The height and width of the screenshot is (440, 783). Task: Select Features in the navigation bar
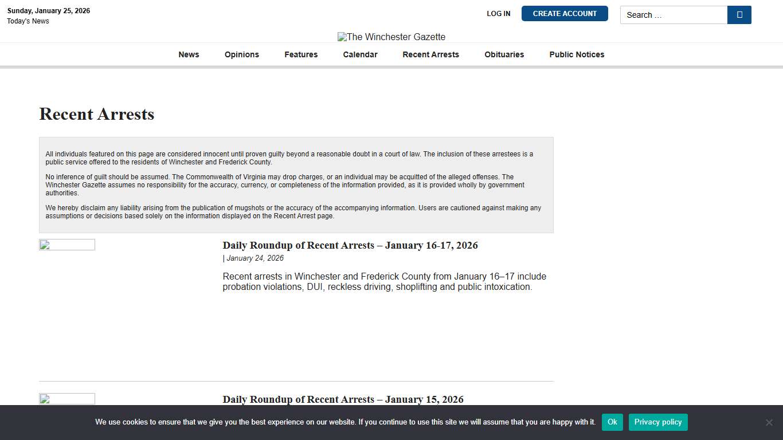click(x=301, y=54)
